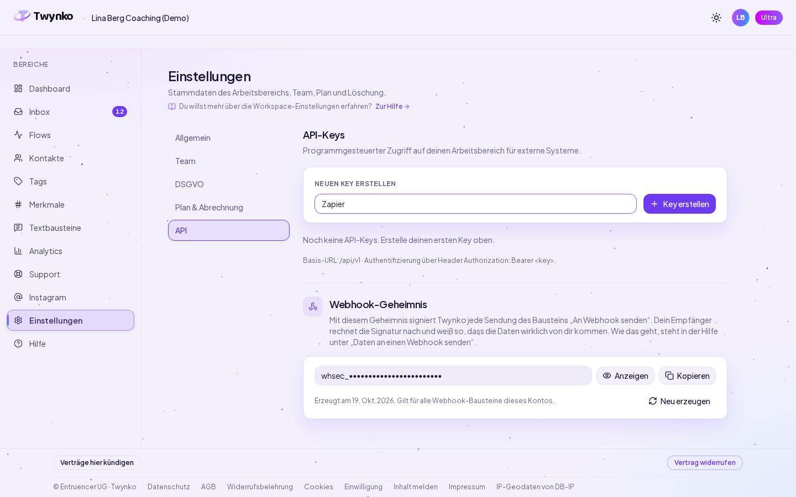Click the Flows activity icon

pos(18,135)
